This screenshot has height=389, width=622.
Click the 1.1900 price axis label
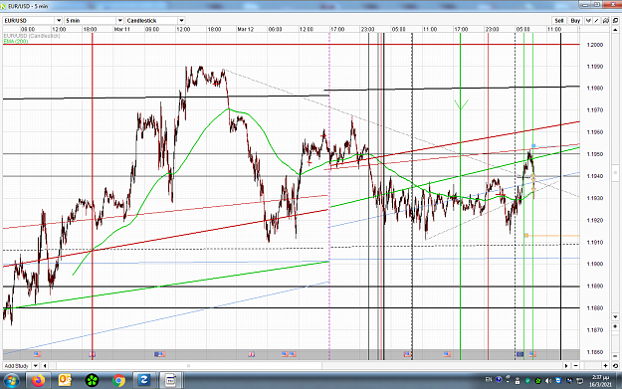(595, 264)
